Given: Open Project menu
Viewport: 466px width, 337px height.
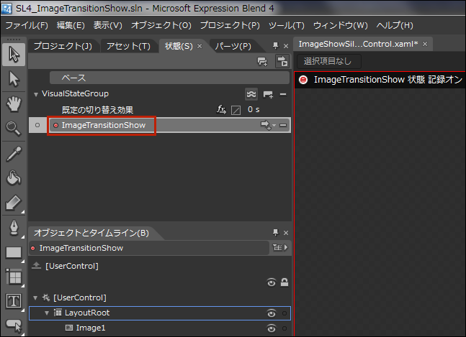Looking at the screenshot, I should click(230, 25).
